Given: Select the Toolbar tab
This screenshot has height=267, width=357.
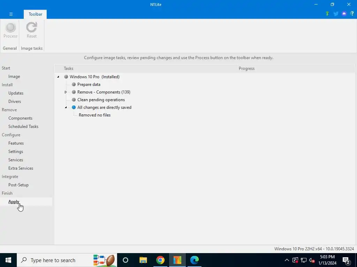Looking at the screenshot, I should pyautogui.click(x=35, y=14).
